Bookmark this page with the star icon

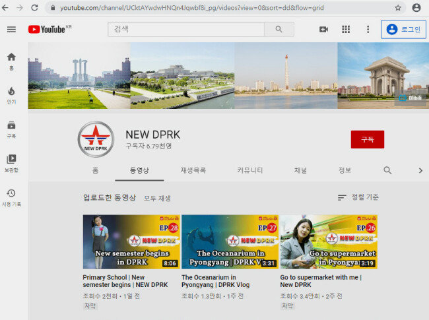point(398,8)
